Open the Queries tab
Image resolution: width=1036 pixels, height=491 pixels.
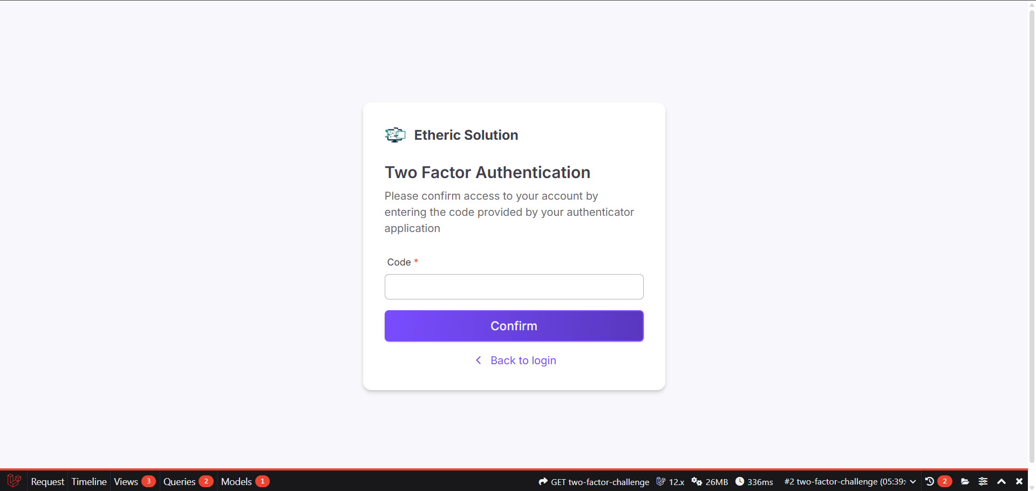pos(179,481)
